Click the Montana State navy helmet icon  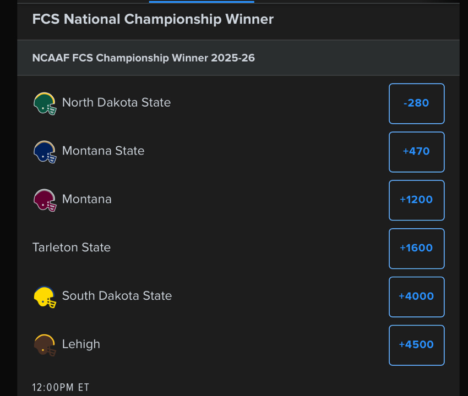(45, 151)
